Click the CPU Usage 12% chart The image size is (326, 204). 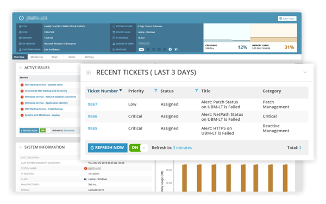(227, 38)
